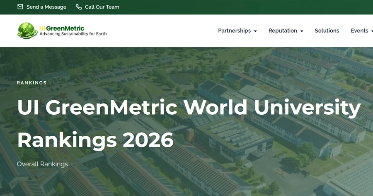Open the Partnerships menu
This screenshot has width=373, height=196.
[234, 31]
